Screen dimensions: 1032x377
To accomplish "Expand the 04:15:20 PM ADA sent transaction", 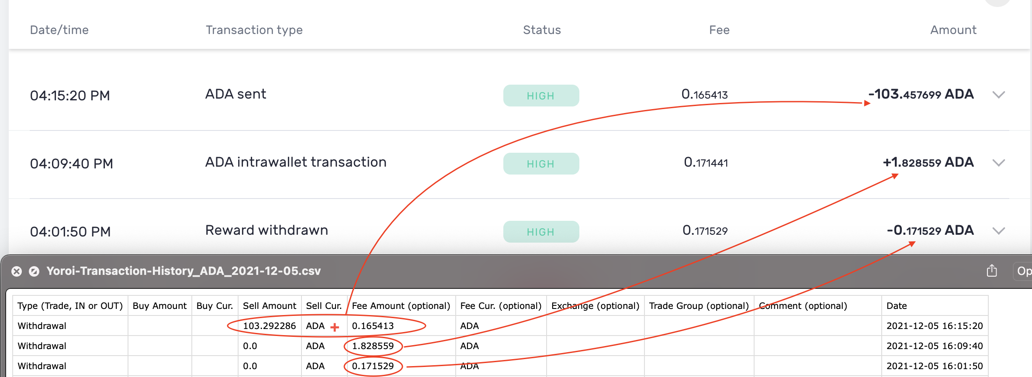I will coord(999,95).
